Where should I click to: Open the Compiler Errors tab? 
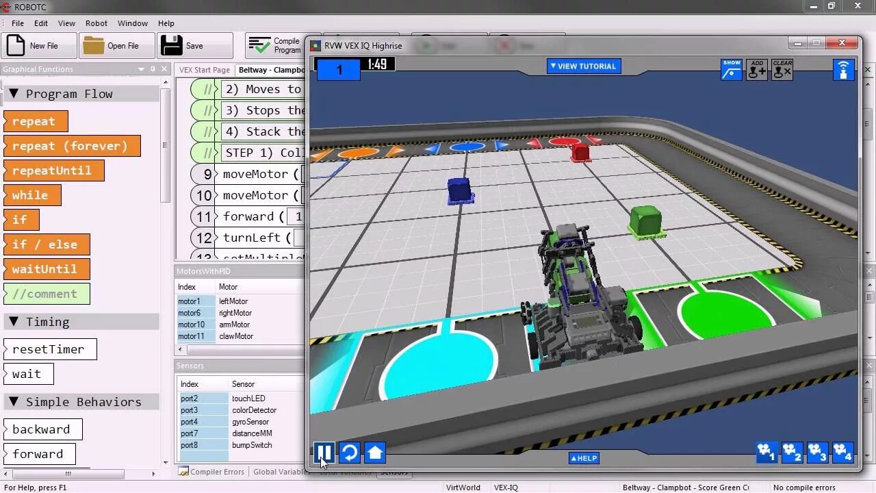pos(211,472)
